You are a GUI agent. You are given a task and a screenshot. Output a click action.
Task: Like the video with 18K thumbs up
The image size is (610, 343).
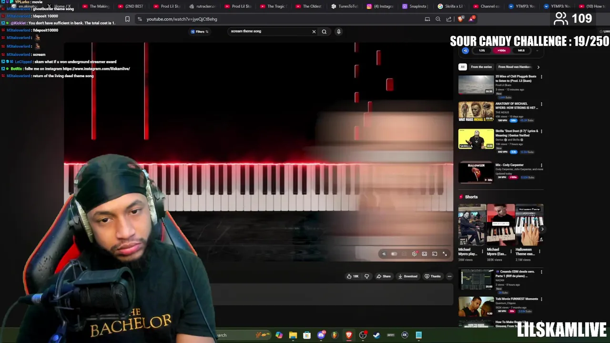pyautogui.click(x=353, y=276)
